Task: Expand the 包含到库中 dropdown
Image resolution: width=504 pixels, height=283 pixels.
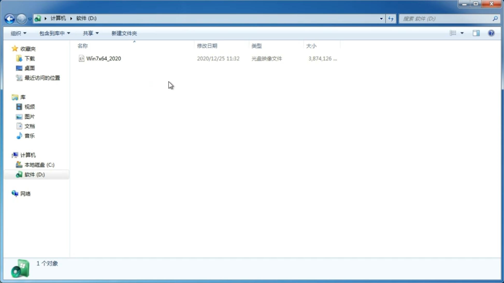Action: (54, 33)
